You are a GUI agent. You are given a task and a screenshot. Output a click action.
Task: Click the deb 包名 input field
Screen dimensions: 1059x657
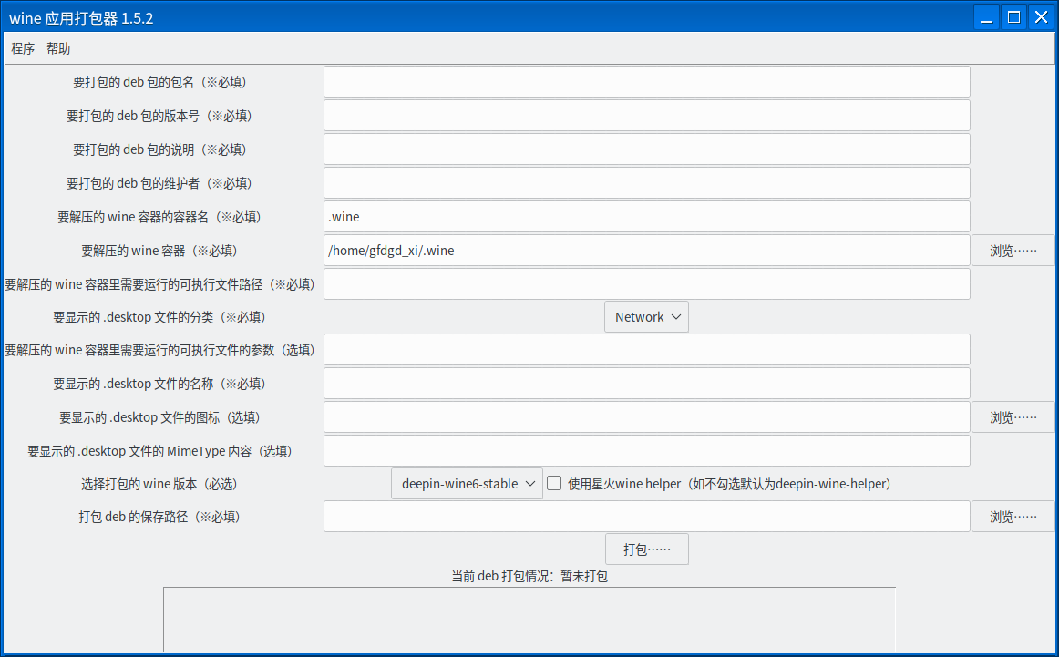tap(646, 82)
